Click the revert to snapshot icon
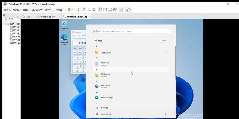The height and width of the screenshot is (119, 239). (x=89, y=10)
